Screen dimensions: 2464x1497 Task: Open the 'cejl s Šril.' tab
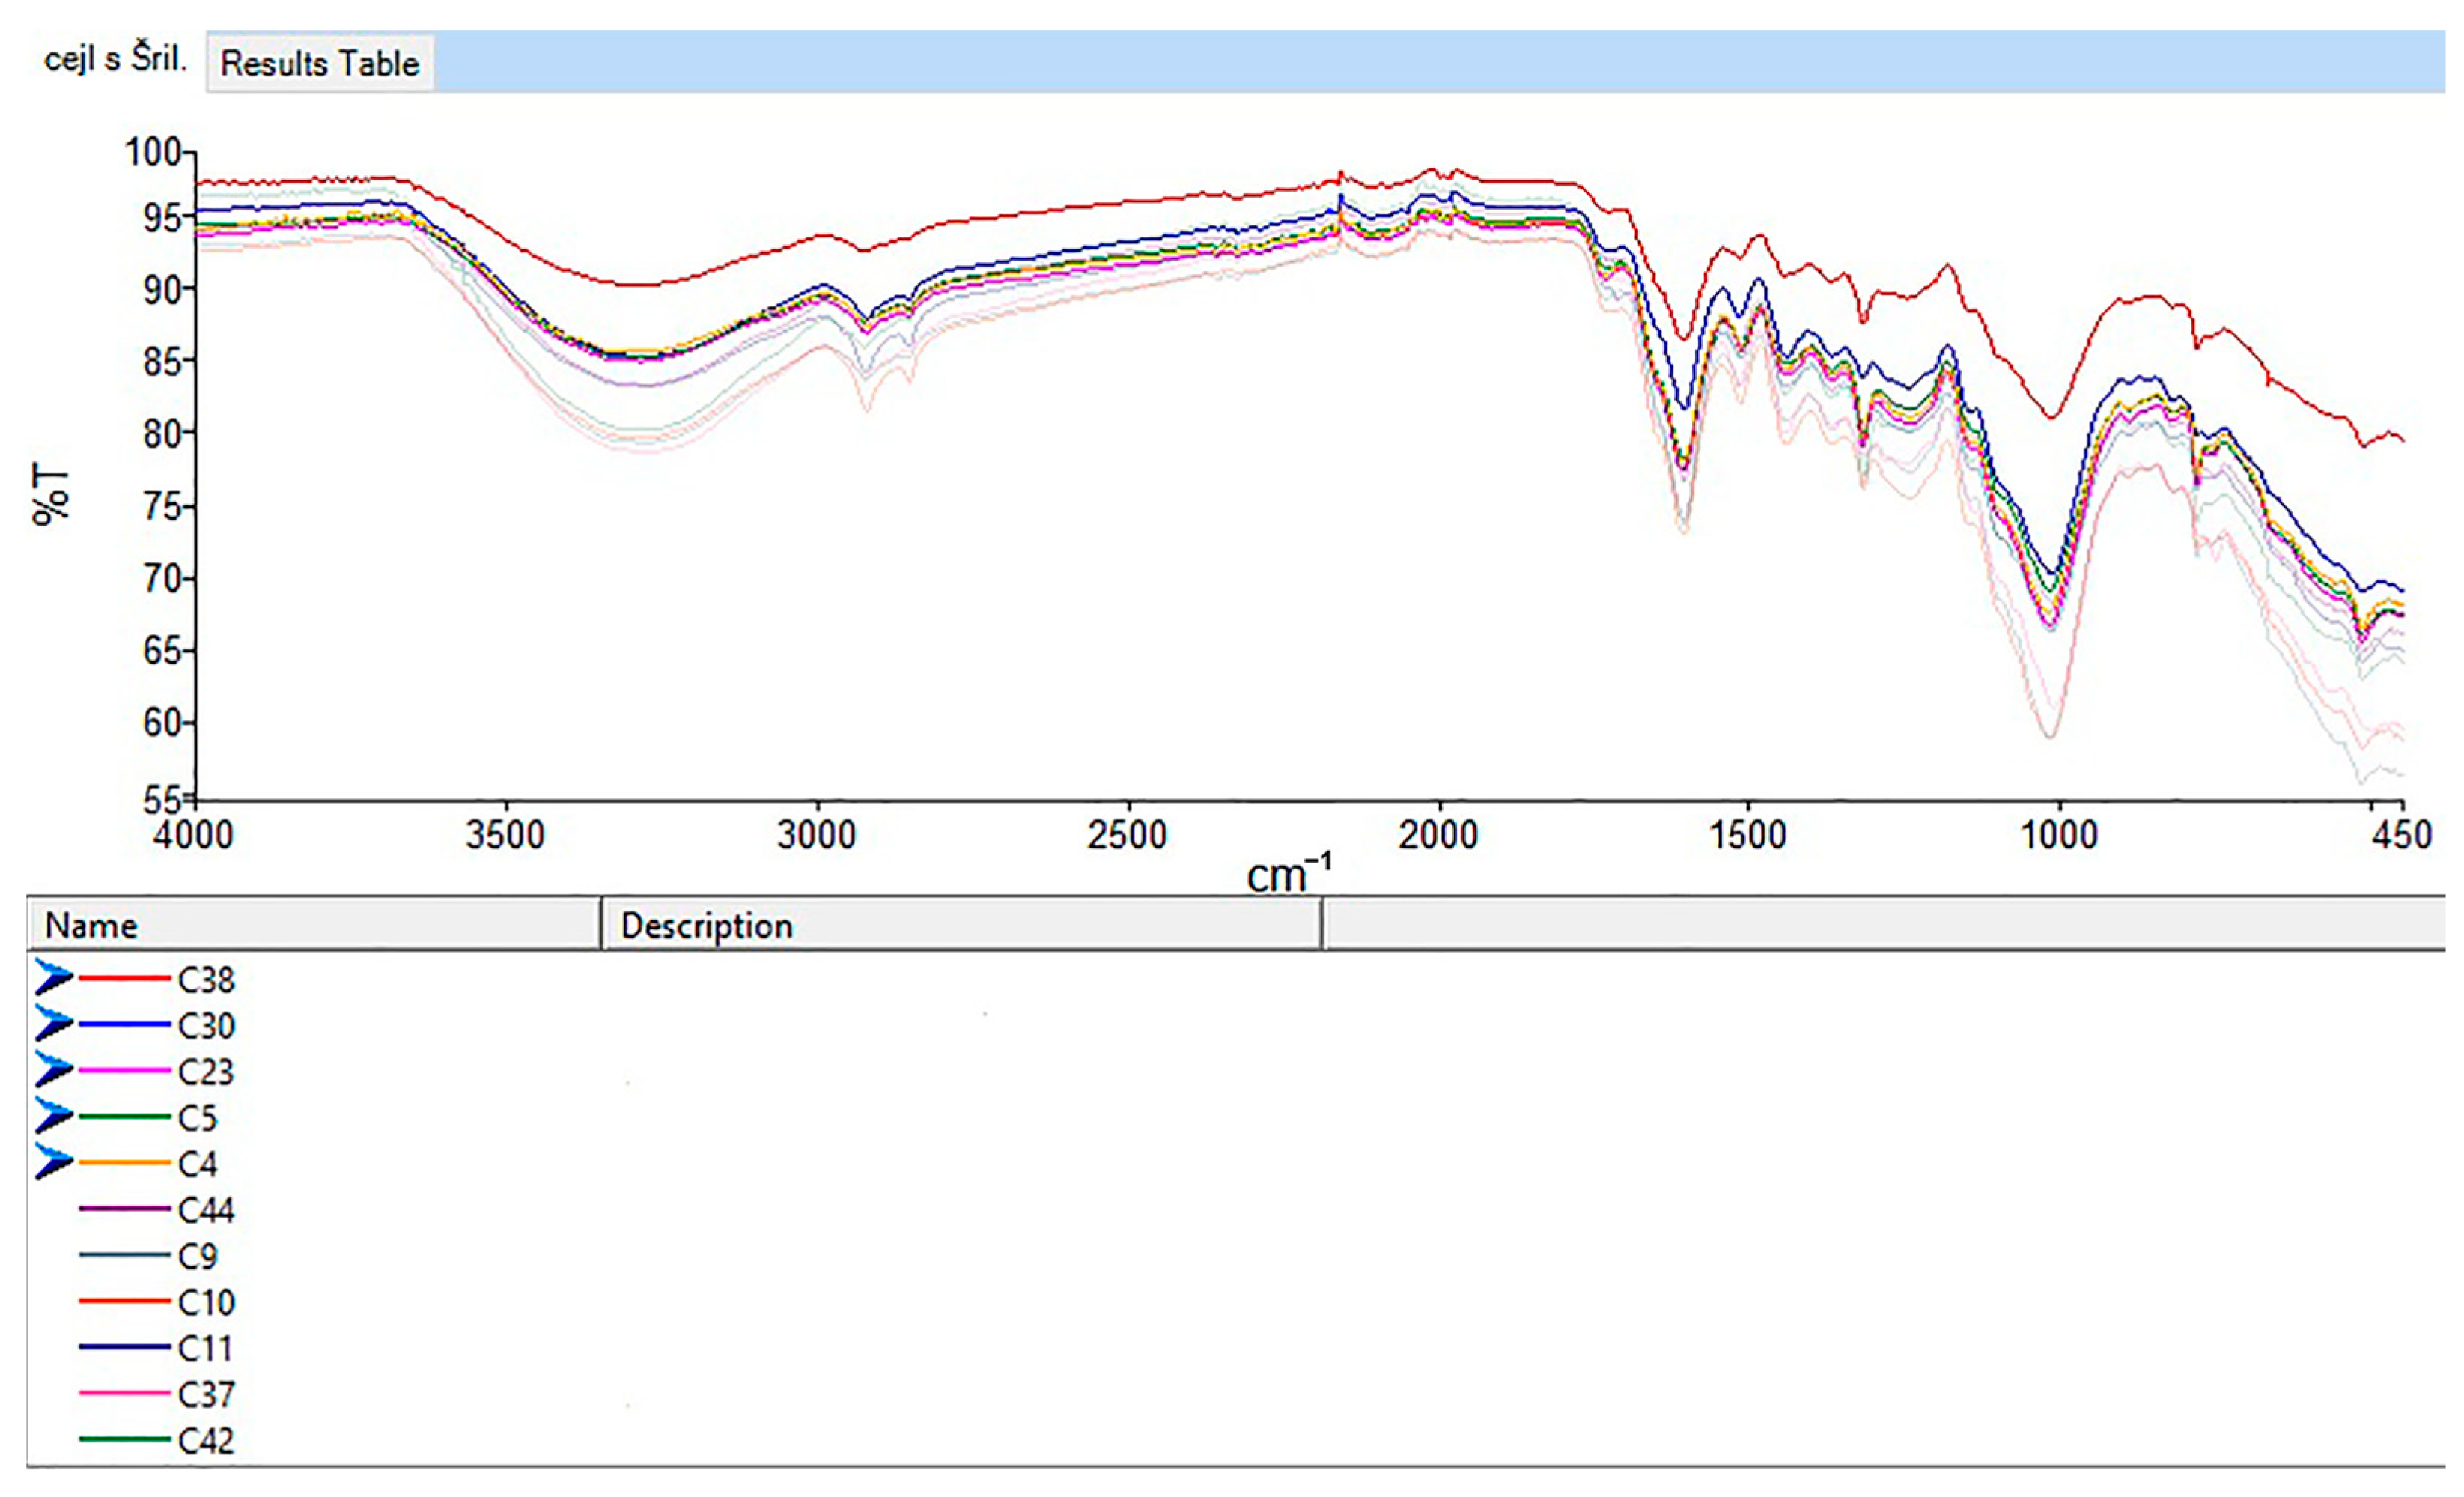coord(115,60)
